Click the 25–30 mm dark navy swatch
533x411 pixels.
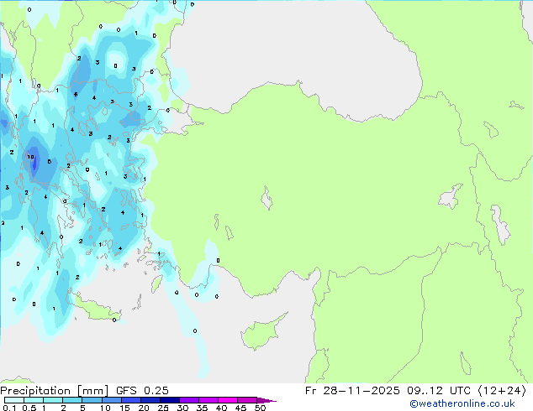point(169,400)
